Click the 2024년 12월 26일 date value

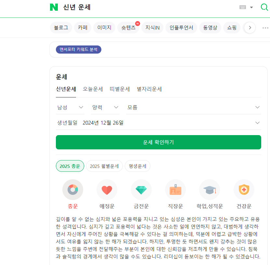pos(103,123)
